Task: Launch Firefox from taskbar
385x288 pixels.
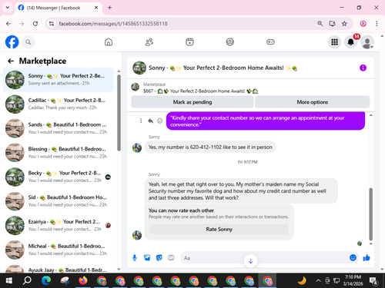Action: [x=83, y=281]
